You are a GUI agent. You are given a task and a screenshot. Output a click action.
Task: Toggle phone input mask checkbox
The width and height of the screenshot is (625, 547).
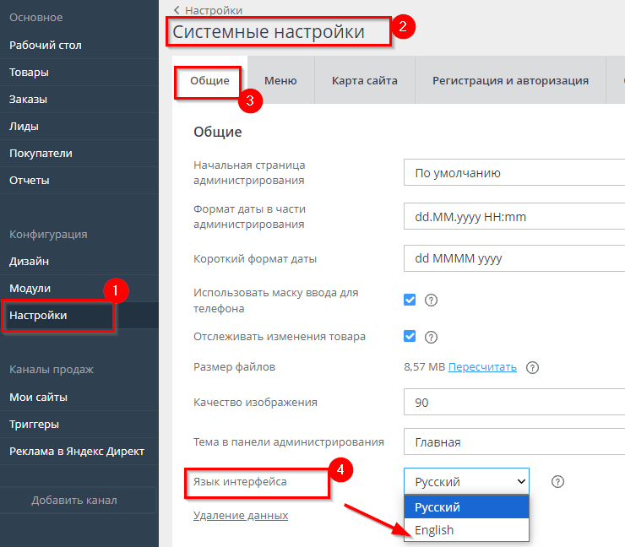(x=410, y=300)
